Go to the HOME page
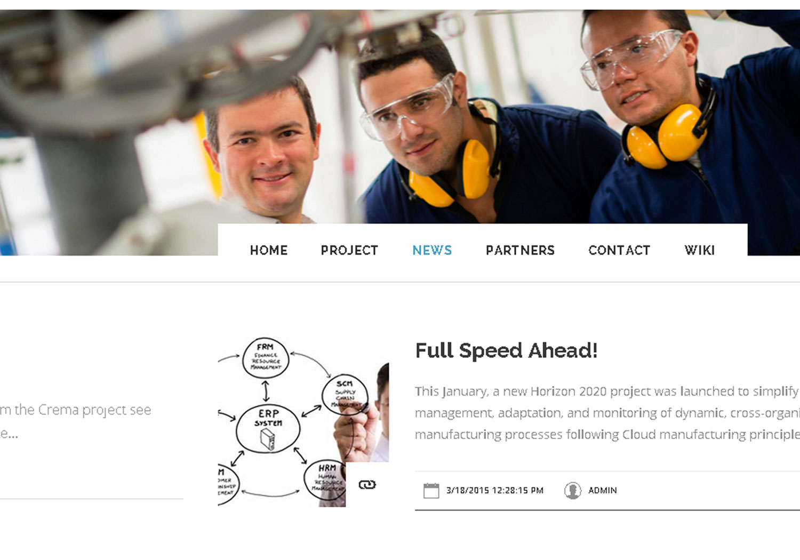This screenshot has height=560, width=800. point(269,250)
